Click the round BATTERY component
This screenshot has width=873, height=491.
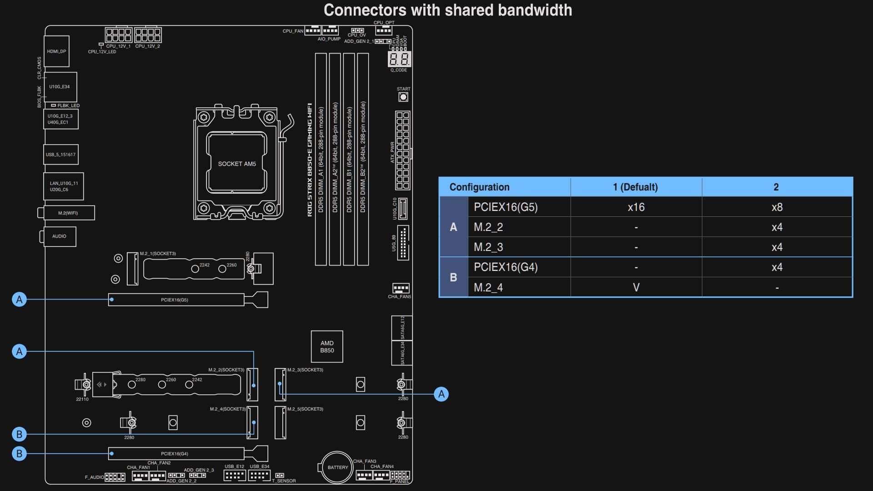pyautogui.click(x=337, y=467)
